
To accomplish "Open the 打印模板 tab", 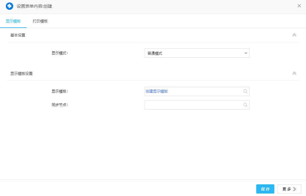I will click(x=40, y=21).
